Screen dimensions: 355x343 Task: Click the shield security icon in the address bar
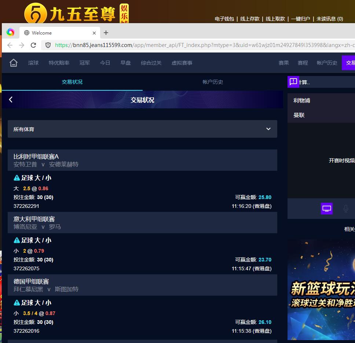(48, 45)
